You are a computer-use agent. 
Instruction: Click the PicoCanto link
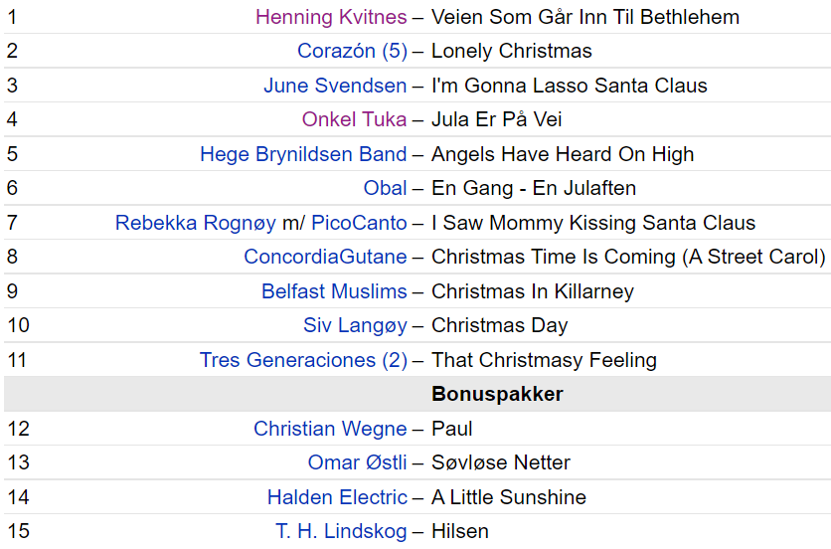pos(359,223)
